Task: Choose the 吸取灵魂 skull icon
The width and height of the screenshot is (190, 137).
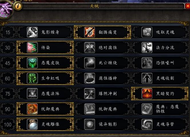Action: [147, 32]
